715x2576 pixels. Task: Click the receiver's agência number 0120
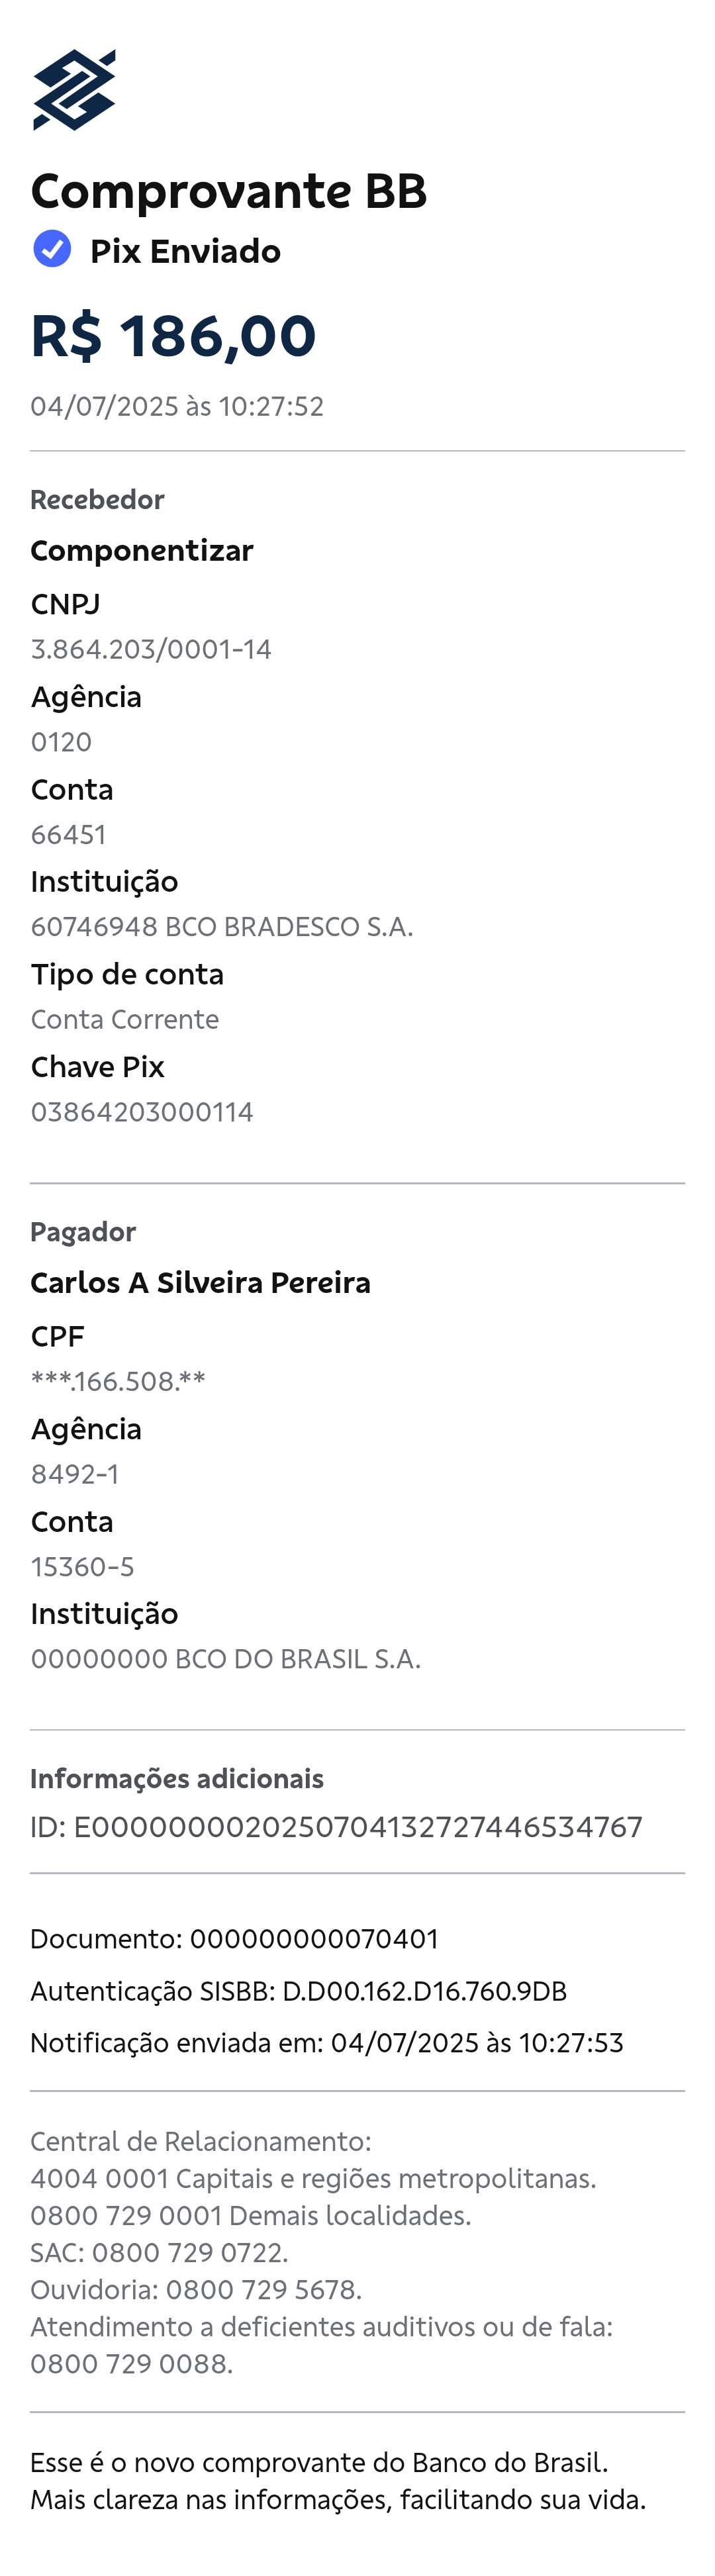pyautogui.click(x=61, y=742)
